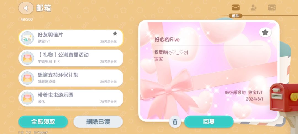Image resolution: width=298 pixels, height=134 pixels.
Task: Click the envelope icon of 感谢支持环保计划
Action: point(27,78)
